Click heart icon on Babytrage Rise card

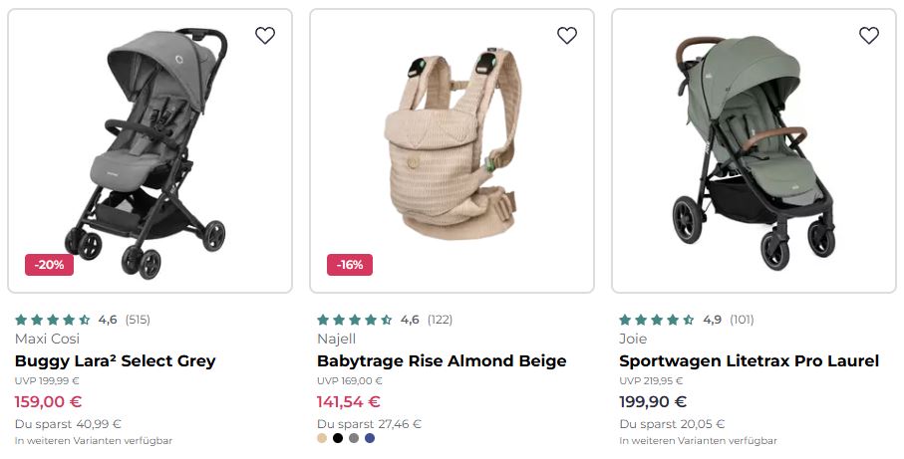tap(567, 36)
